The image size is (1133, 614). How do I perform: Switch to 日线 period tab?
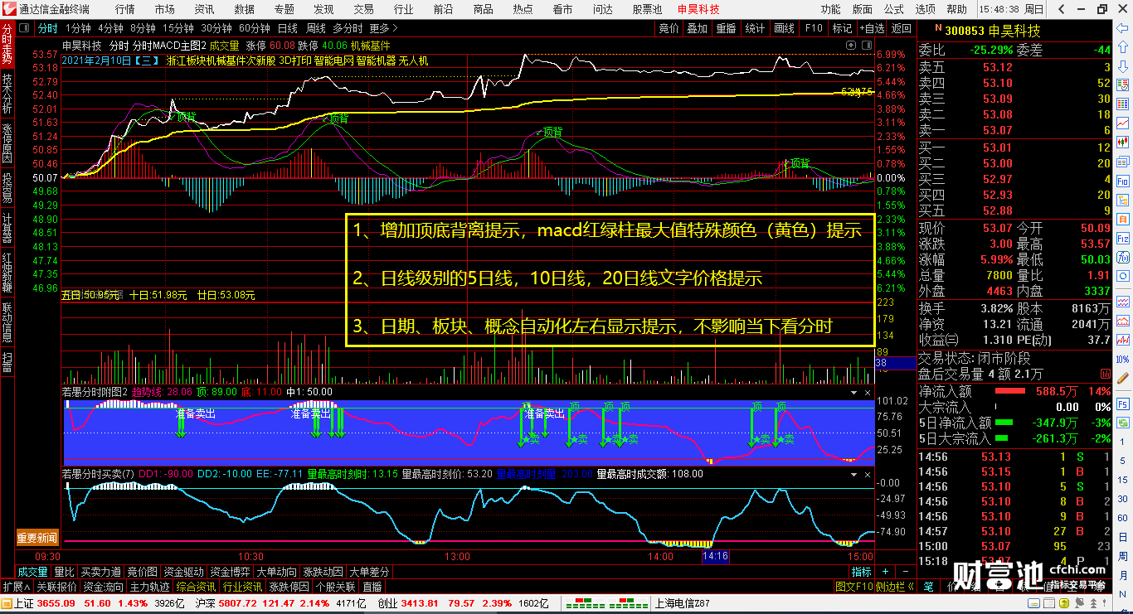point(287,28)
